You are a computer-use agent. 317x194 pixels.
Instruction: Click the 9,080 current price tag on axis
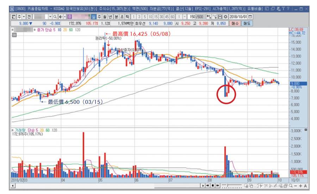tap(299, 83)
